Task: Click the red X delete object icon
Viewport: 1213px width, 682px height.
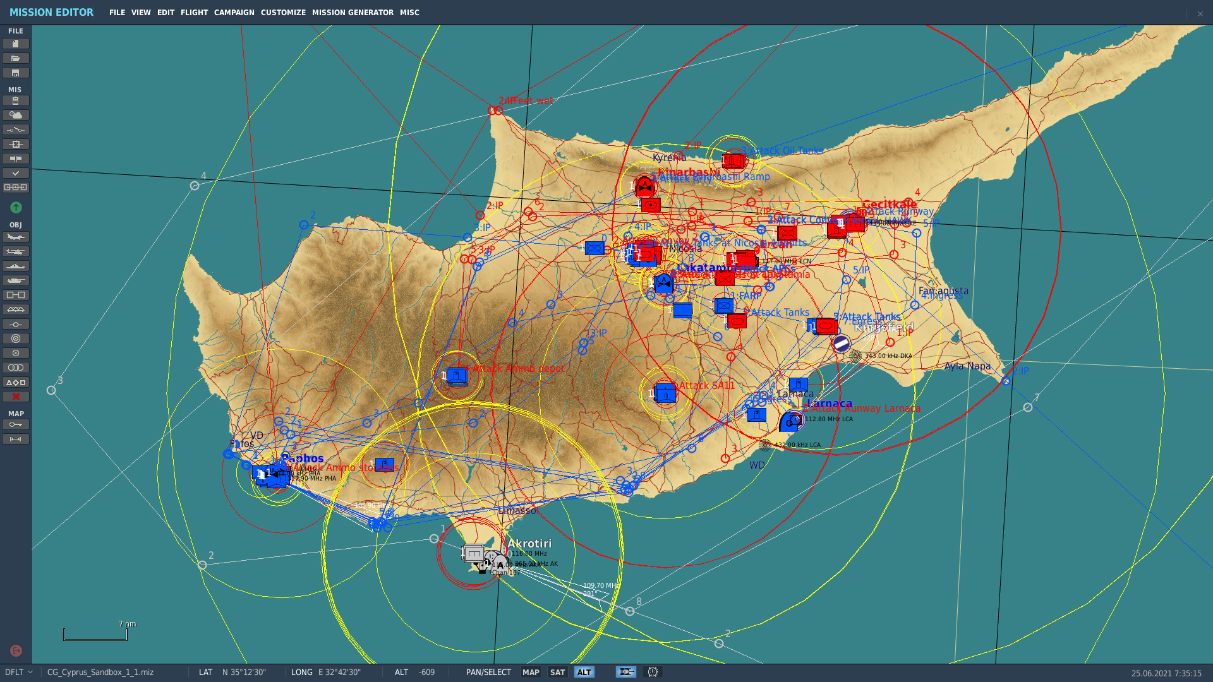Action: tap(16, 397)
